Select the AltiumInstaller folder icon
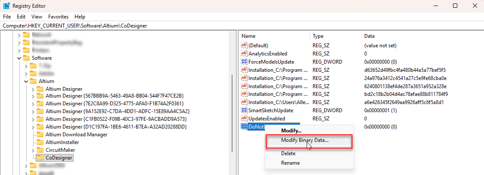The width and height of the screenshot is (484, 175). pos(40,142)
